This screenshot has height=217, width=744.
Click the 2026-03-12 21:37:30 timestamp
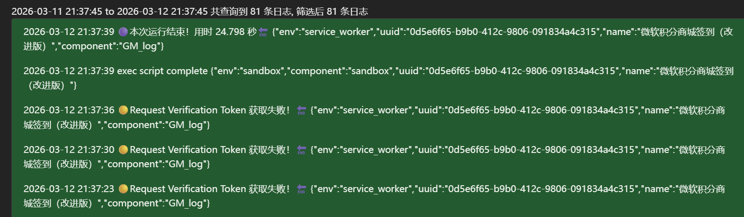click(x=69, y=150)
